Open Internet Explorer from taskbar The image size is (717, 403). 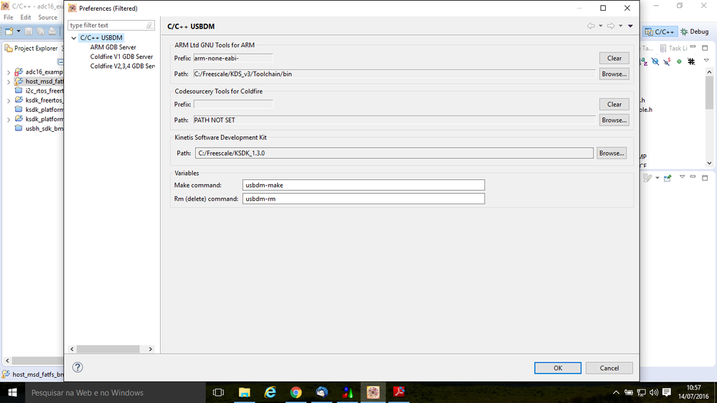(x=271, y=392)
